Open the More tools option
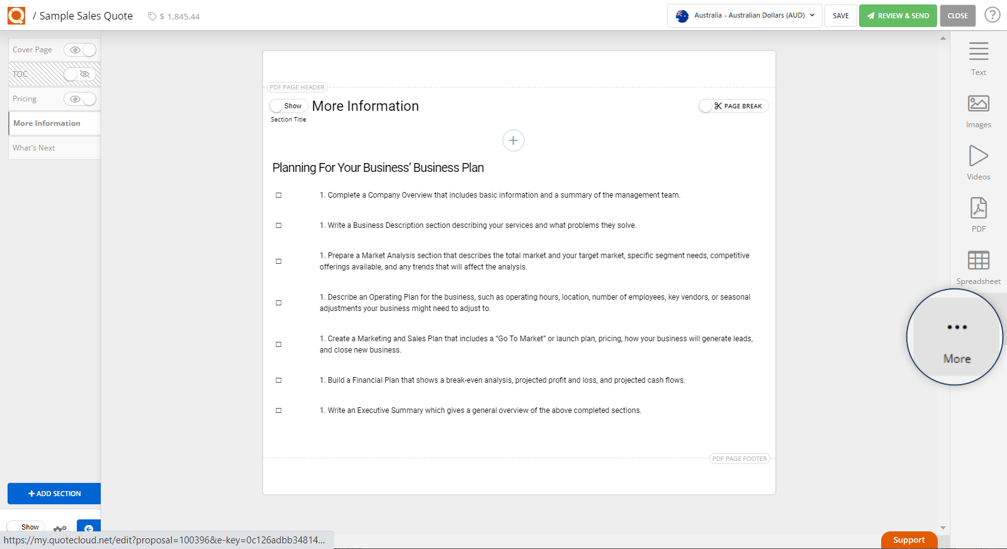Screen dimensions: 1007x549 coord(956,339)
